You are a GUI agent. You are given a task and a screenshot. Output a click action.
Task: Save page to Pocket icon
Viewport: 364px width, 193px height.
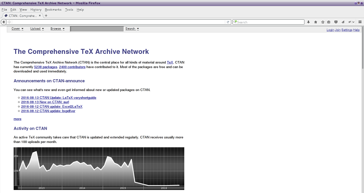coord(336,22)
